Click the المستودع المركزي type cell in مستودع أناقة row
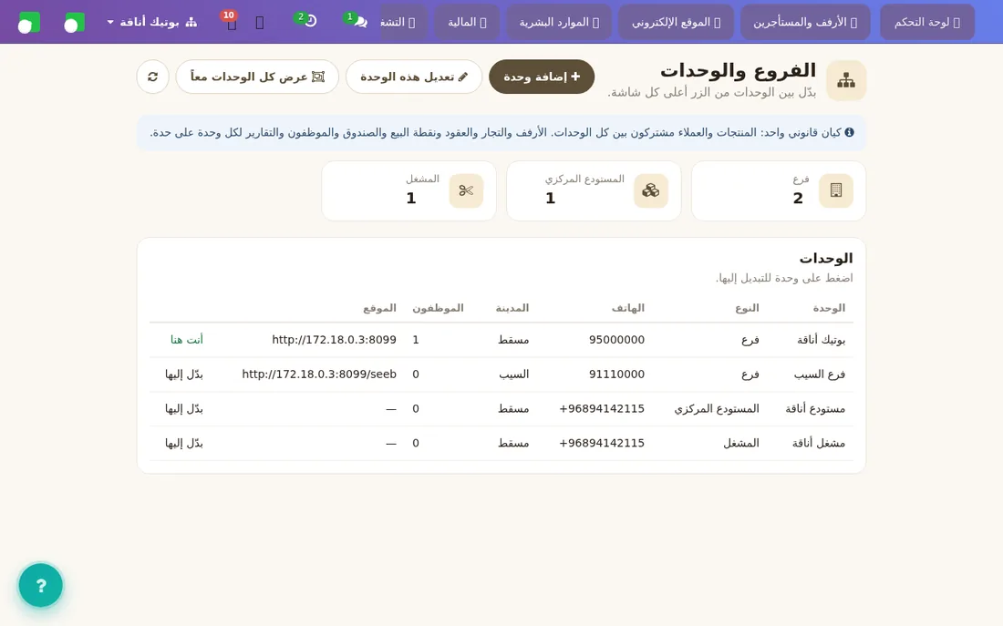 [x=717, y=408]
